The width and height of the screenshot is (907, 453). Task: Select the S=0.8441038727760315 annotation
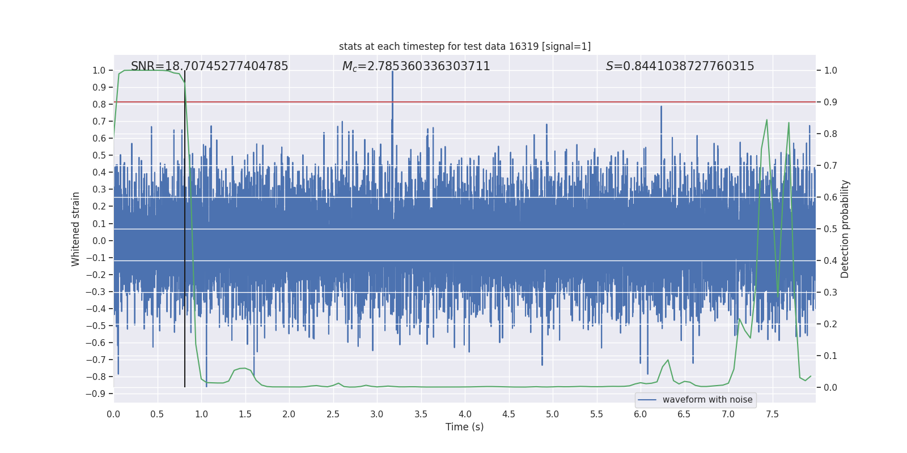[x=680, y=66]
